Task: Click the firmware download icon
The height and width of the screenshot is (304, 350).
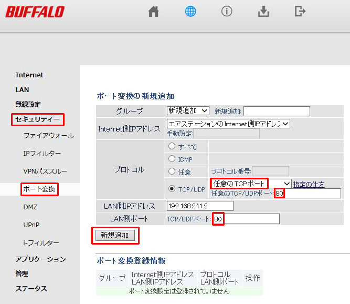Action: pos(263,12)
